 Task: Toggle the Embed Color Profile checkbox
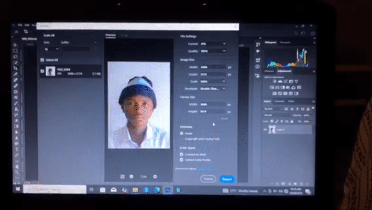tap(181, 160)
